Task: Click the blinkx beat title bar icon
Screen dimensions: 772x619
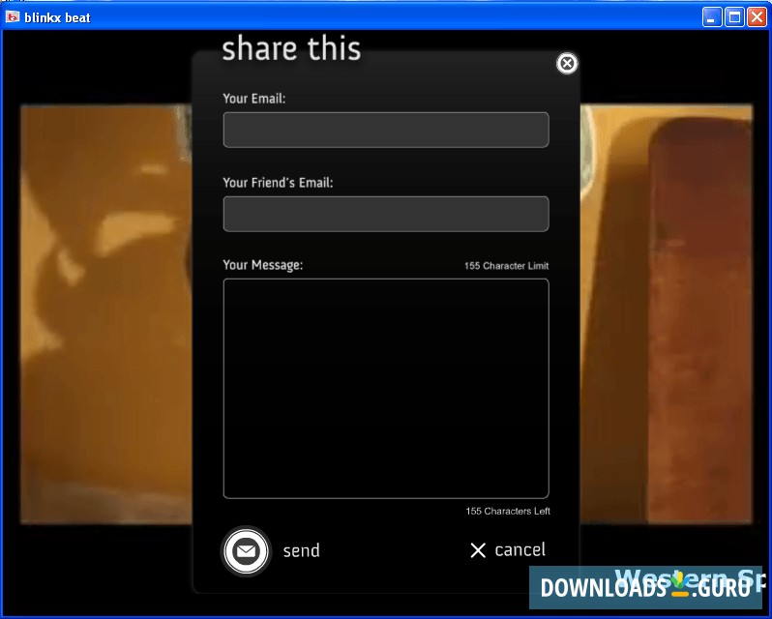Action: click(x=13, y=17)
